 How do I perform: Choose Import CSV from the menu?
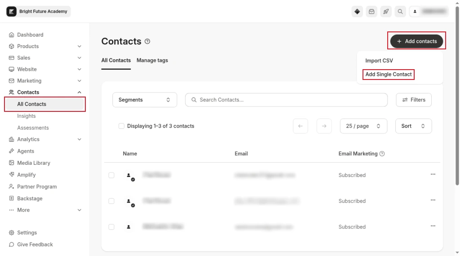pyautogui.click(x=379, y=61)
